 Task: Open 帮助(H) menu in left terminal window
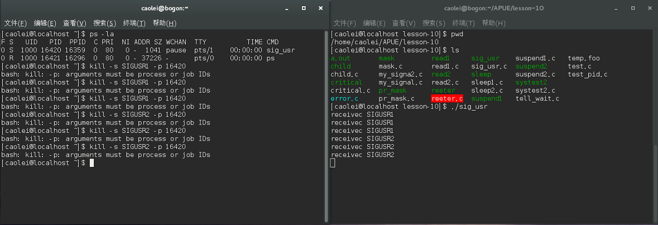pyautogui.click(x=165, y=23)
